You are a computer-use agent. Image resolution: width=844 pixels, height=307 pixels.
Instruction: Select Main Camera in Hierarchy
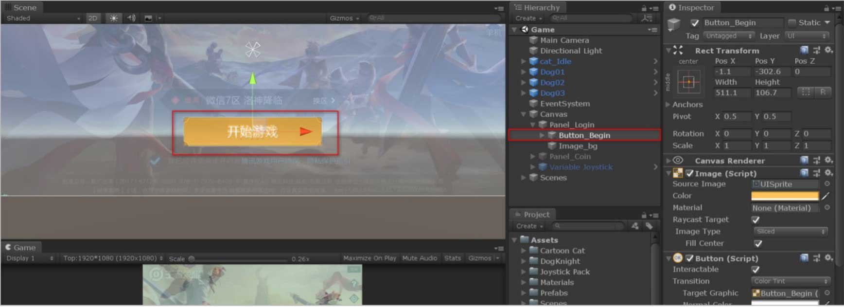[x=564, y=40]
